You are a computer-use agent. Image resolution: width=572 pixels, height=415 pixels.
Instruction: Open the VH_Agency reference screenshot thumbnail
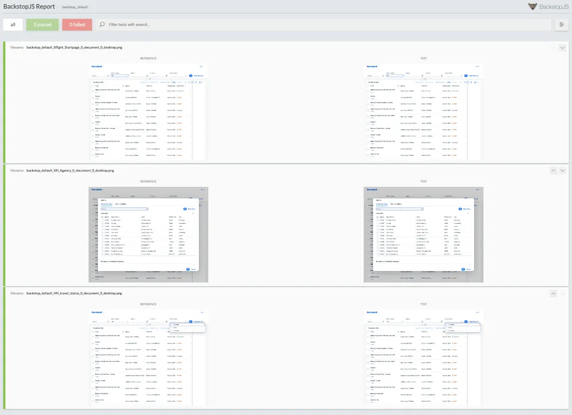point(148,234)
